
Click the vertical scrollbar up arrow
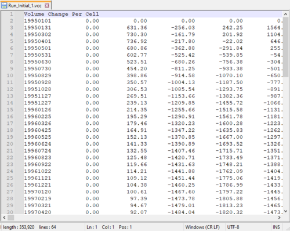point(285,14)
